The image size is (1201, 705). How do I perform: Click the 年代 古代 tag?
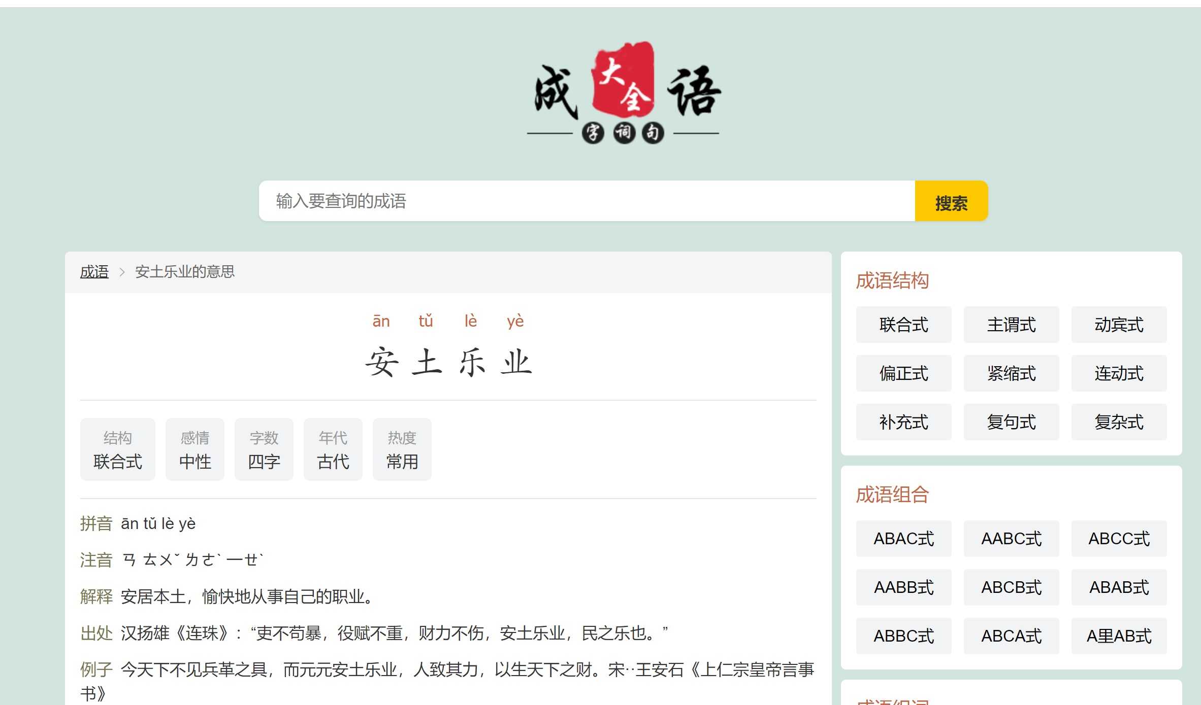(x=333, y=449)
